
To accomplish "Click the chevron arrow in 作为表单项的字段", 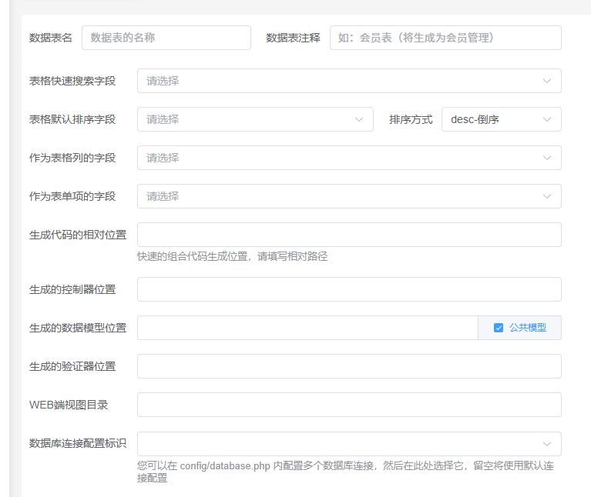I will point(547,196).
